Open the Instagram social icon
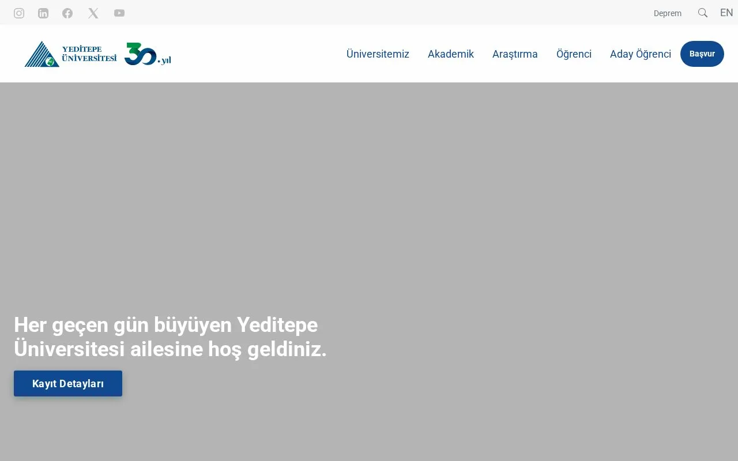 point(19,13)
